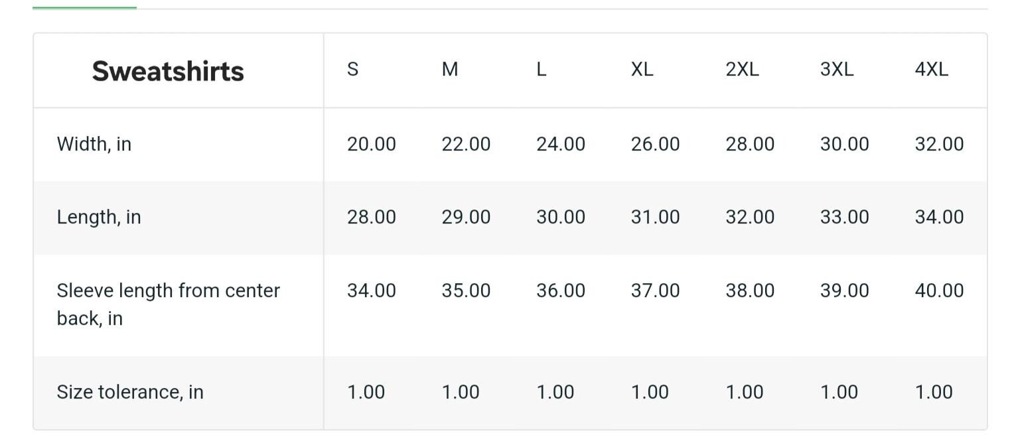Screen dimensions: 1010x441
Task: Select the 3XL size column header
Action: click(837, 69)
